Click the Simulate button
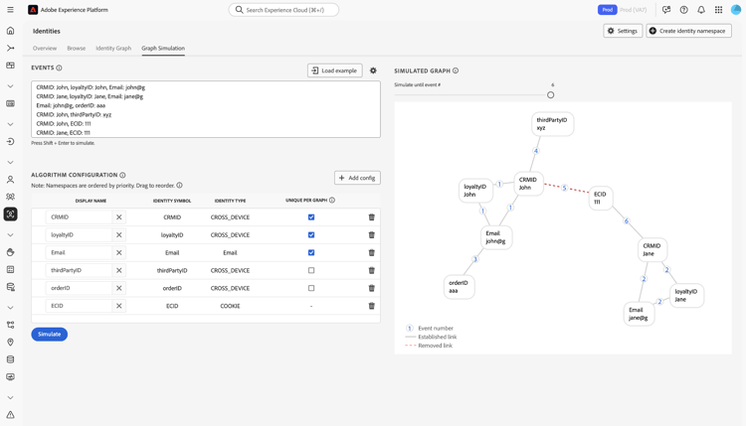 (x=49, y=334)
